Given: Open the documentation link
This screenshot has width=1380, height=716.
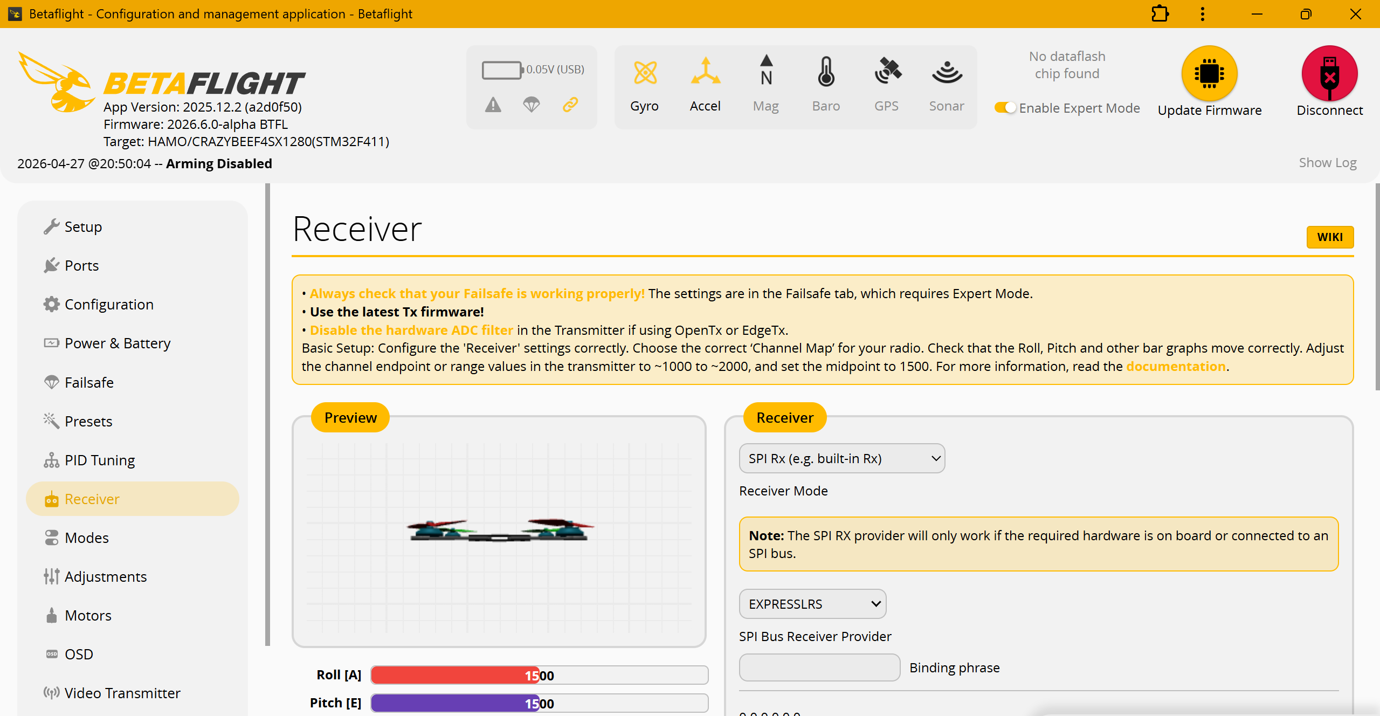Looking at the screenshot, I should coord(1176,366).
